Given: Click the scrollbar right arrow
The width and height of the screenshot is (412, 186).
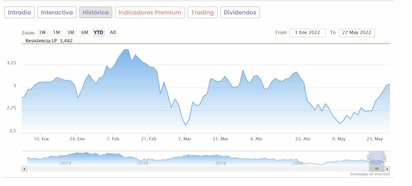Looking at the screenshot, I should pos(387,169).
